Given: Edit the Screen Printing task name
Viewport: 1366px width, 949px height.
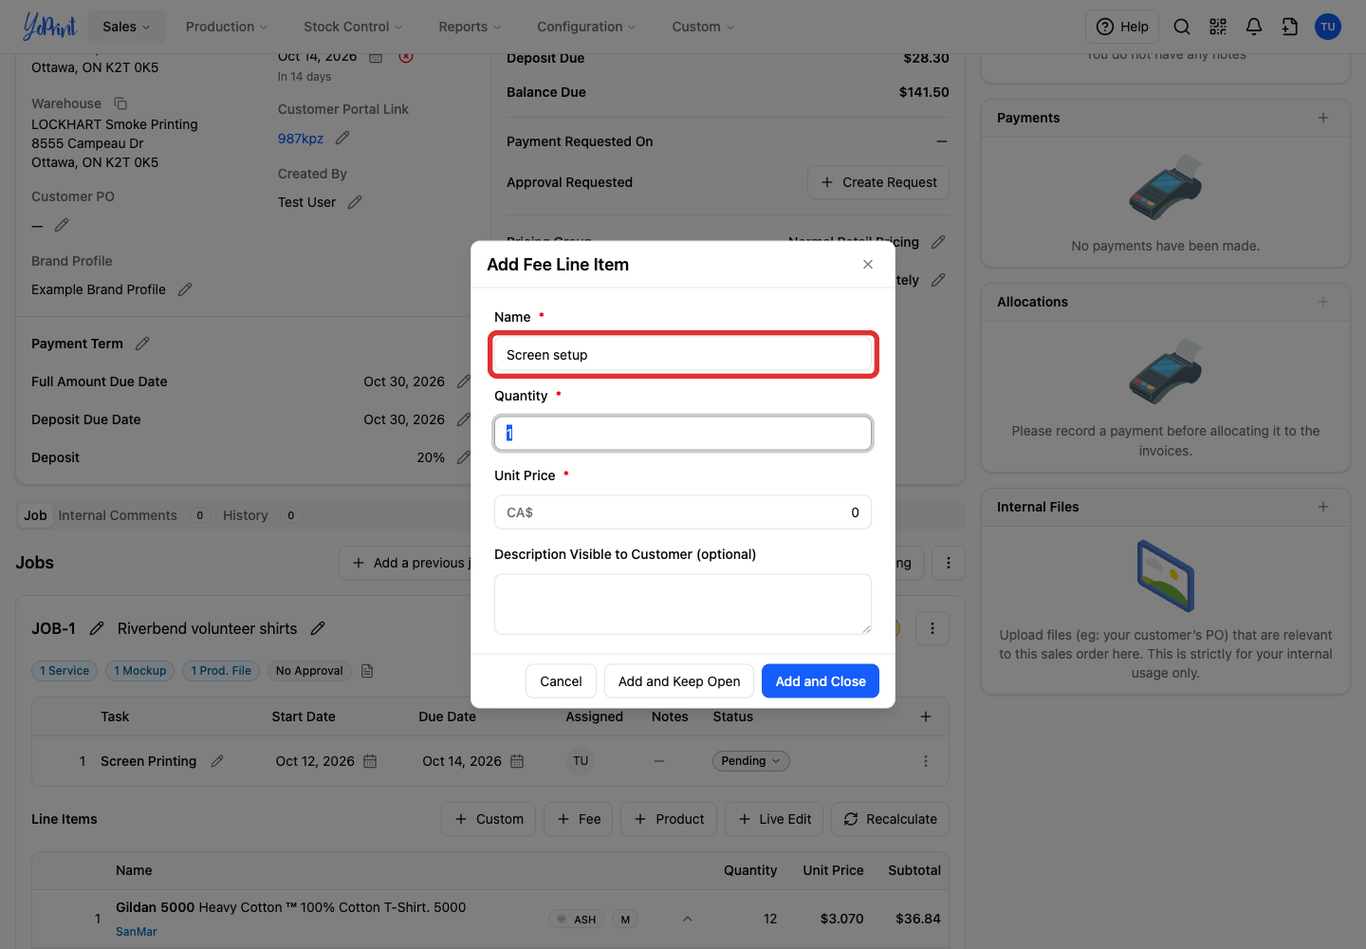Looking at the screenshot, I should click(x=217, y=761).
